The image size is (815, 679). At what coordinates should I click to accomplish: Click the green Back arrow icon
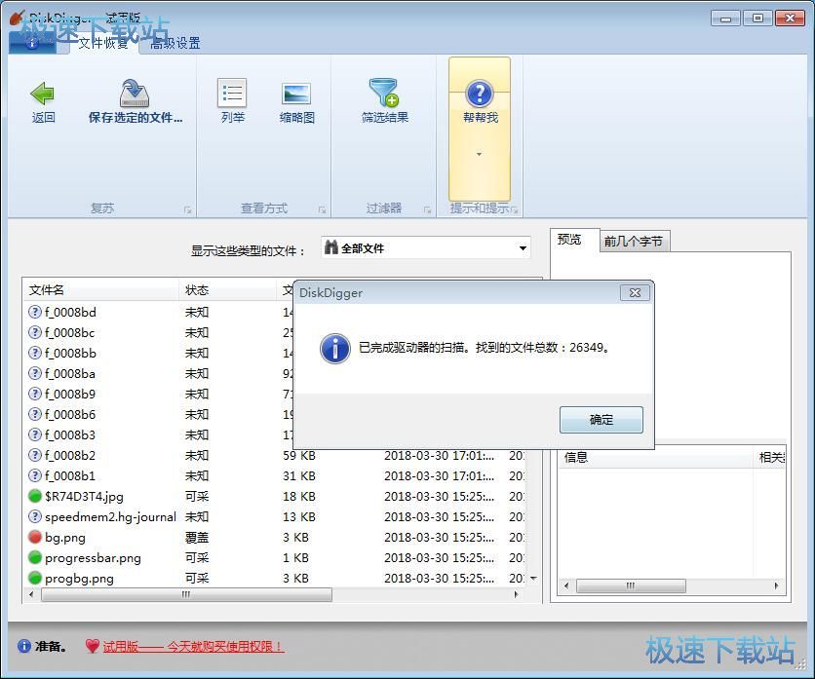43,94
